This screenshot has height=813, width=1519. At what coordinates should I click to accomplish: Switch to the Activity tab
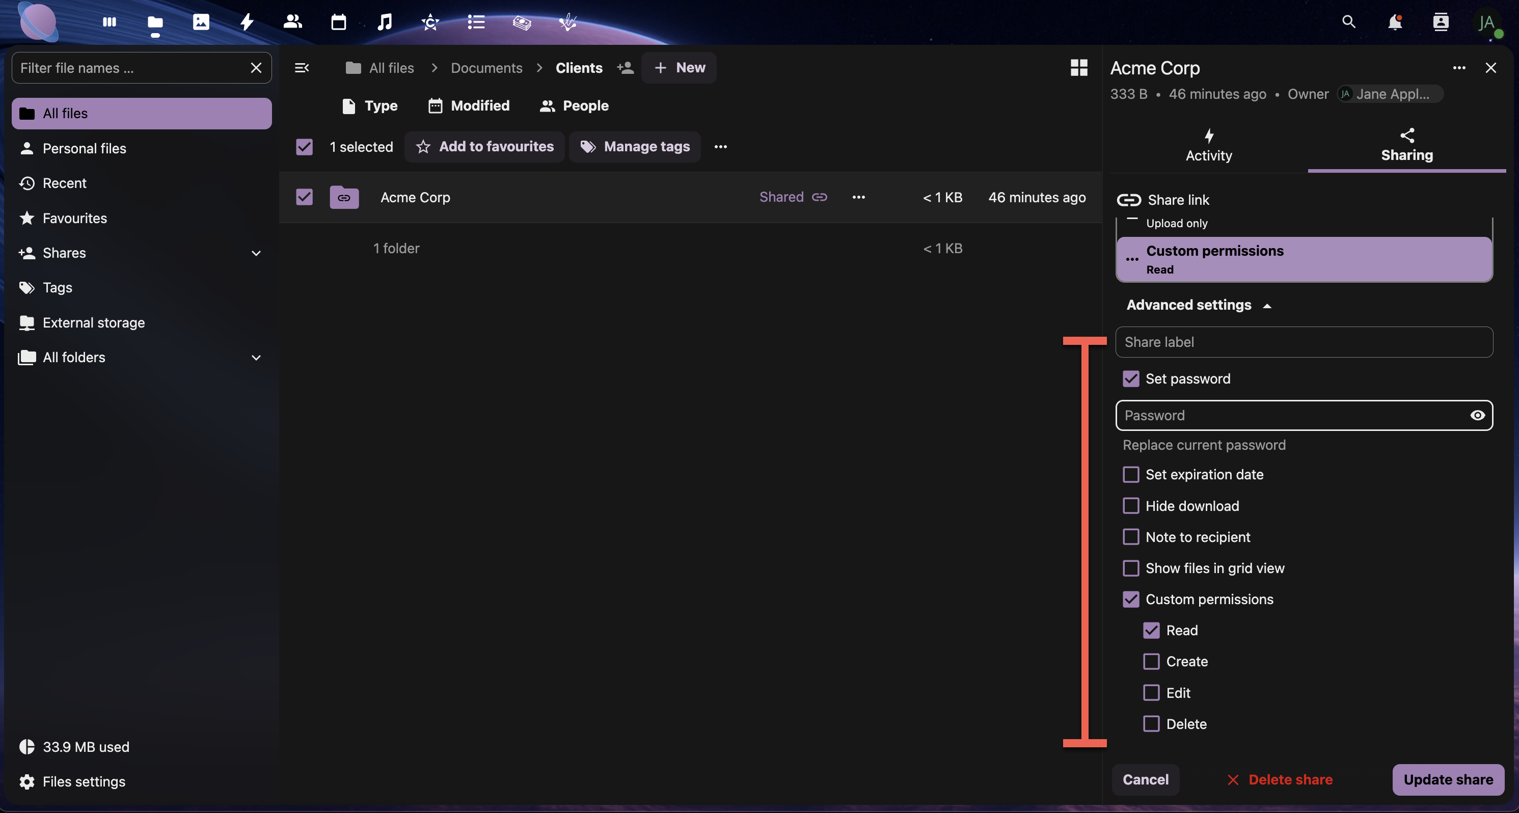(1209, 146)
